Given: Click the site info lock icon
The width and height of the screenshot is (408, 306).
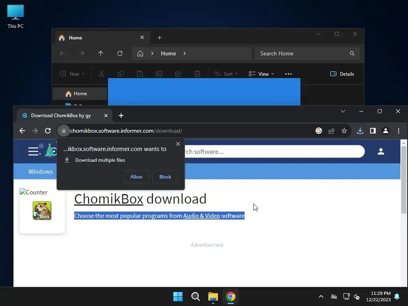Looking at the screenshot, I should pyautogui.click(x=63, y=131).
